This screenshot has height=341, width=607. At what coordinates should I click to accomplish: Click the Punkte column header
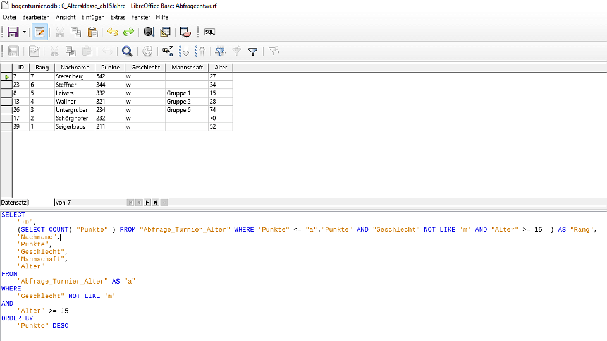point(109,68)
